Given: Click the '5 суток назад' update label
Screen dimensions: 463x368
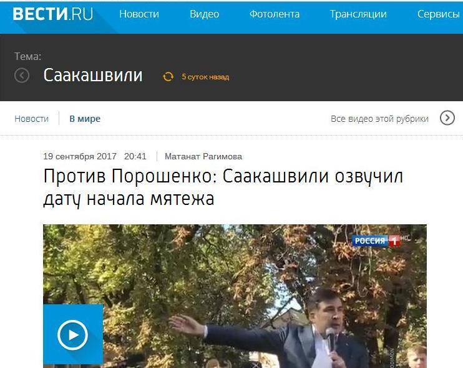Looking at the screenshot, I should point(205,77).
